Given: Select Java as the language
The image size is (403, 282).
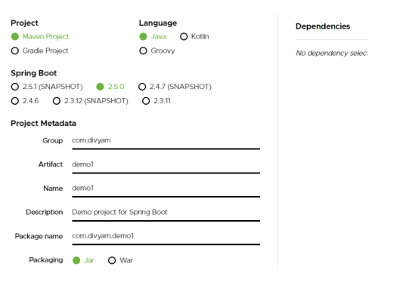Looking at the screenshot, I should click(x=143, y=37).
